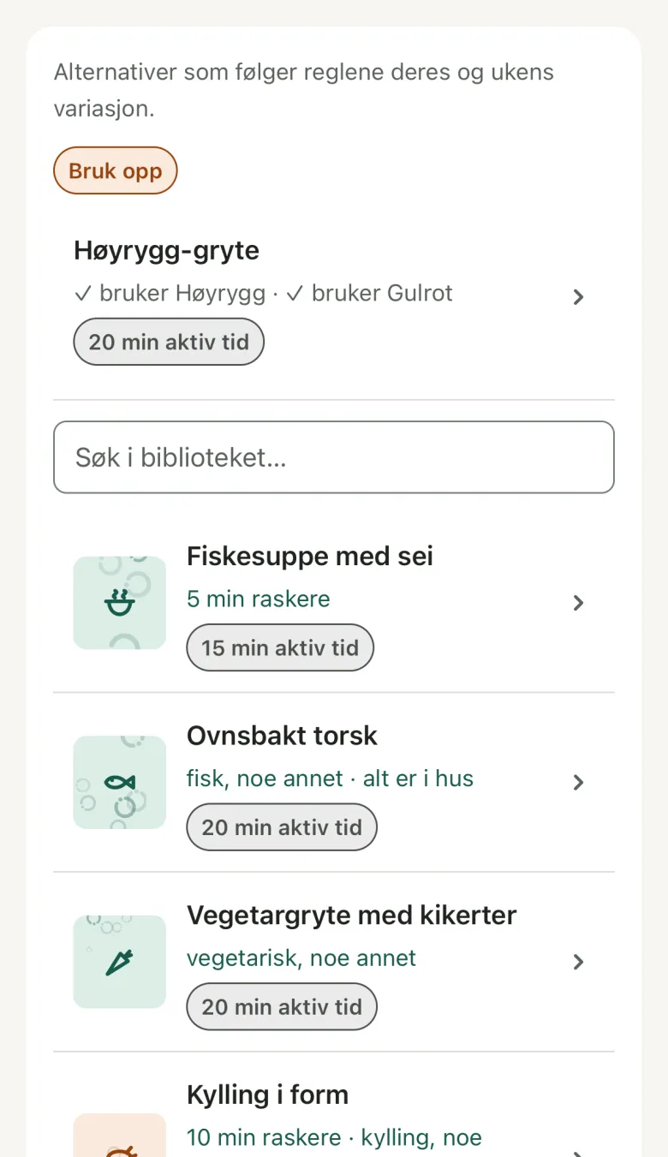Screen dimensions: 668x1157
Task: Open Fiskesuppe med sei chevron arrow
Action: coord(578,603)
